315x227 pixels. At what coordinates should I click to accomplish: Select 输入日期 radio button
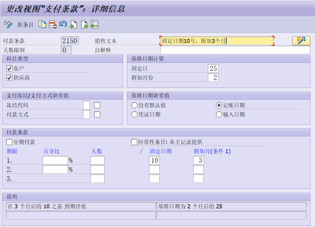pyautogui.click(x=219, y=114)
